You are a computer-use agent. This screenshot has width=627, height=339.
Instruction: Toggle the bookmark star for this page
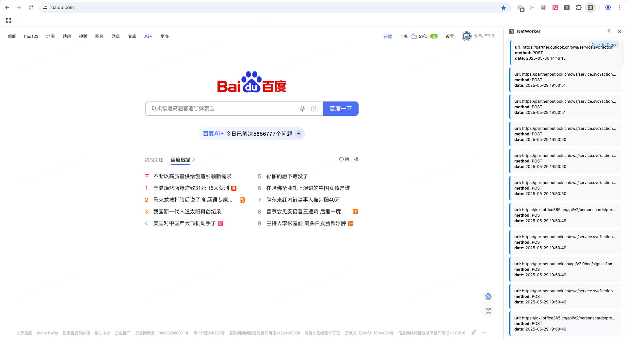point(504,8)
